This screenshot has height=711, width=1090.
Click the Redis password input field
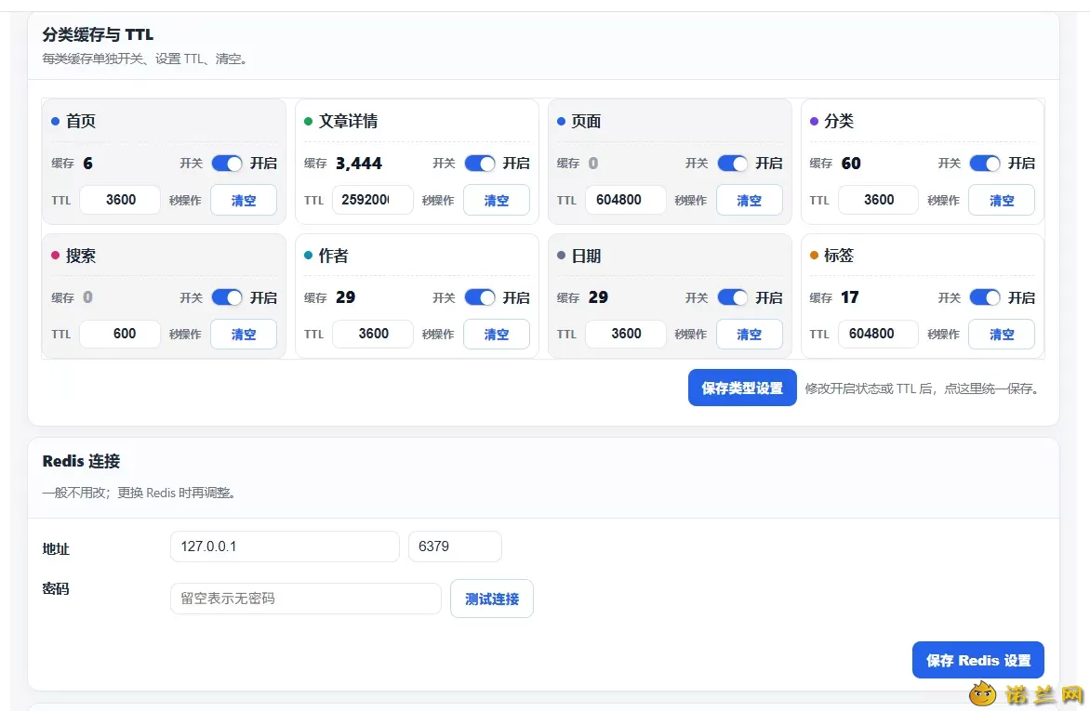coord(306,599)
